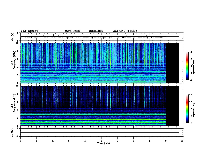Click the "start UT = 0 : 50: 2" text

125,31
